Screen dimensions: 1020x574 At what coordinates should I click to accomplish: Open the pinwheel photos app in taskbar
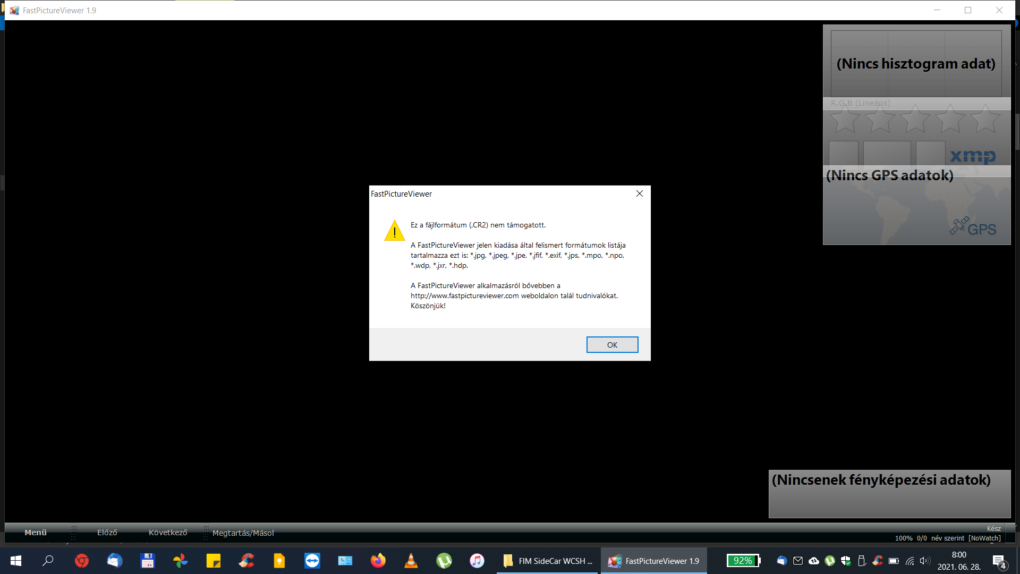[181, 561]
